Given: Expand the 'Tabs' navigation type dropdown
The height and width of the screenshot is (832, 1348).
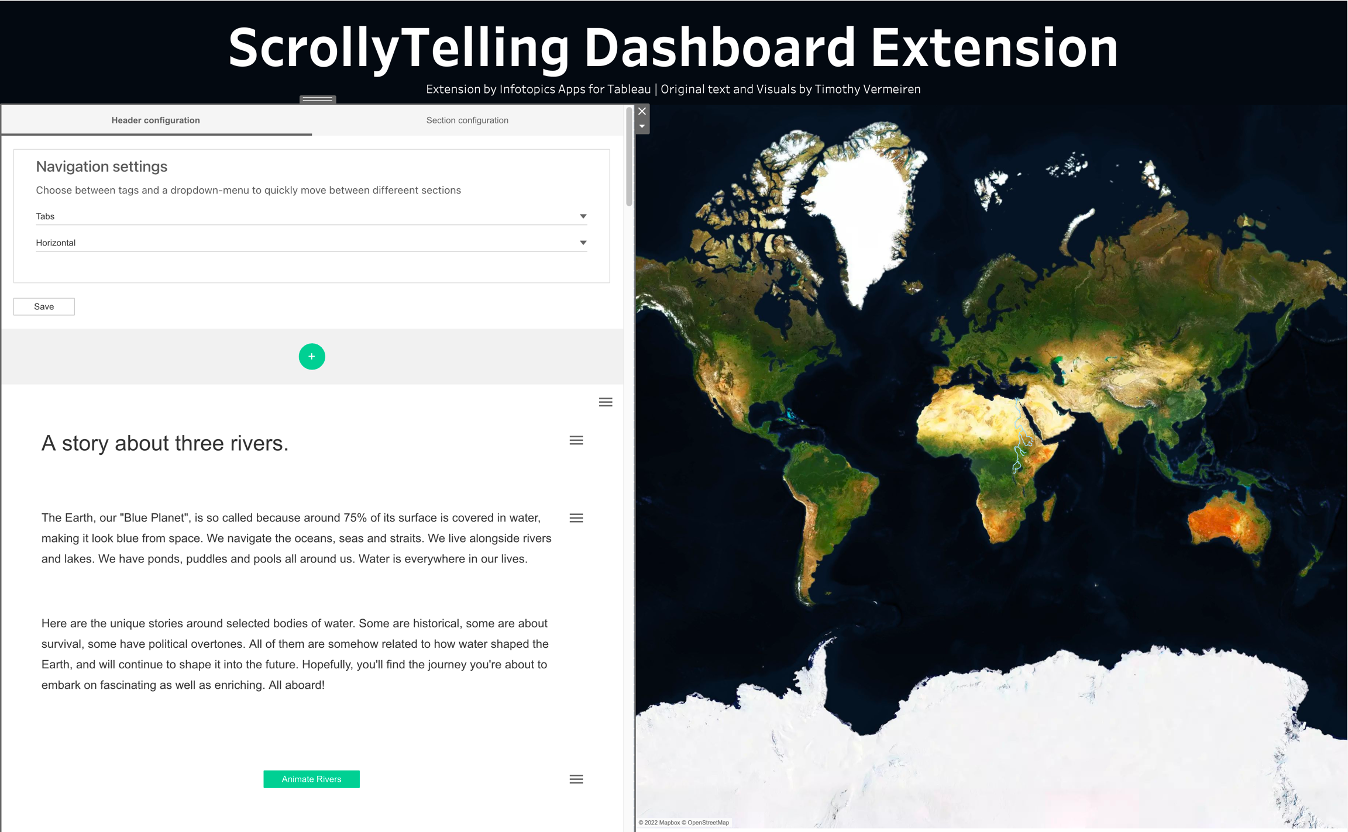Looking at the screenshot, I should [311, 216].
